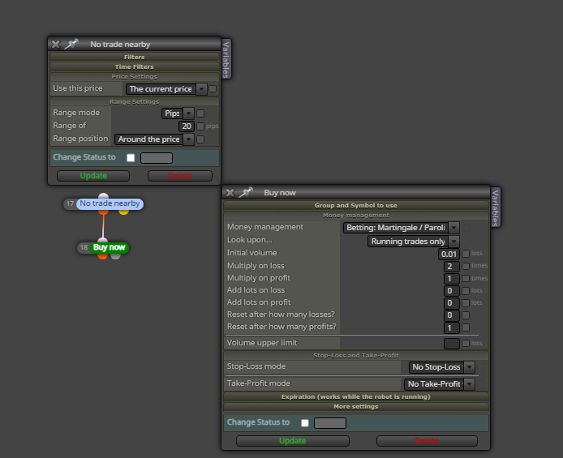
Task: Open the Use this price dropdown
Action: point(166,89)
